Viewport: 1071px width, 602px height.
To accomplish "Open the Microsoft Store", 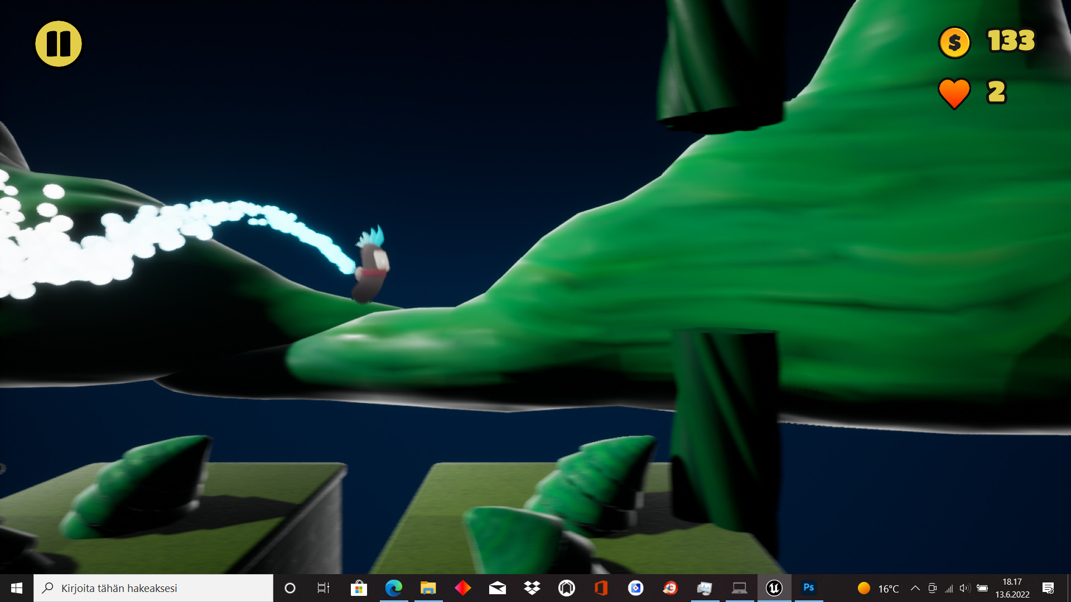I will point(360,588).
